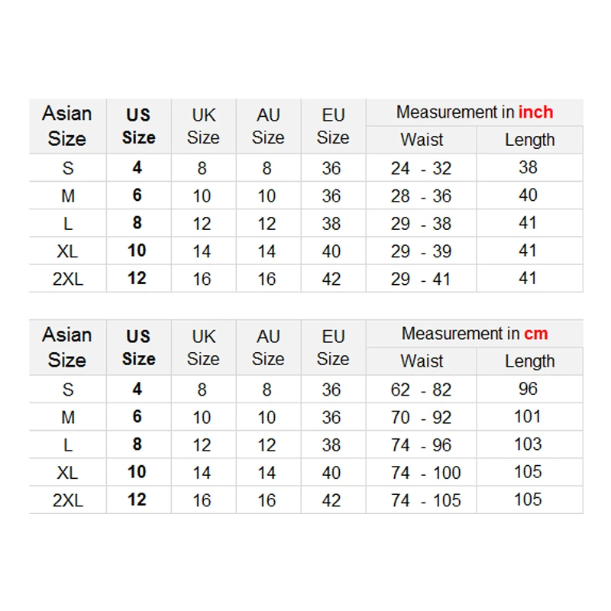Select the "29 - 41" waist measurement
The height and width of the screenshot is (611, 611).
(421, 279)
